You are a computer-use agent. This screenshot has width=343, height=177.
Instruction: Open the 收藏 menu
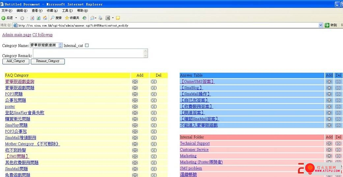(x=52, y=11)
